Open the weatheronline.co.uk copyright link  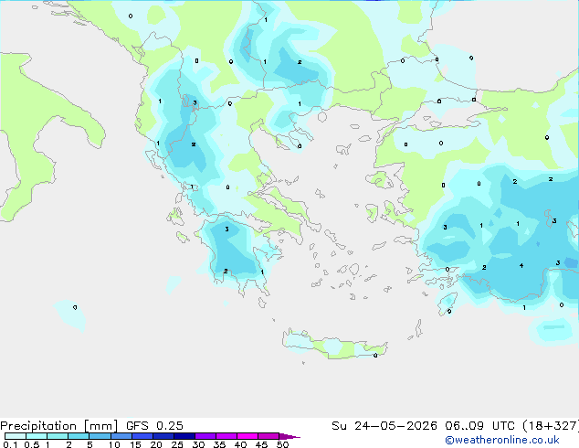click(501, 440)
